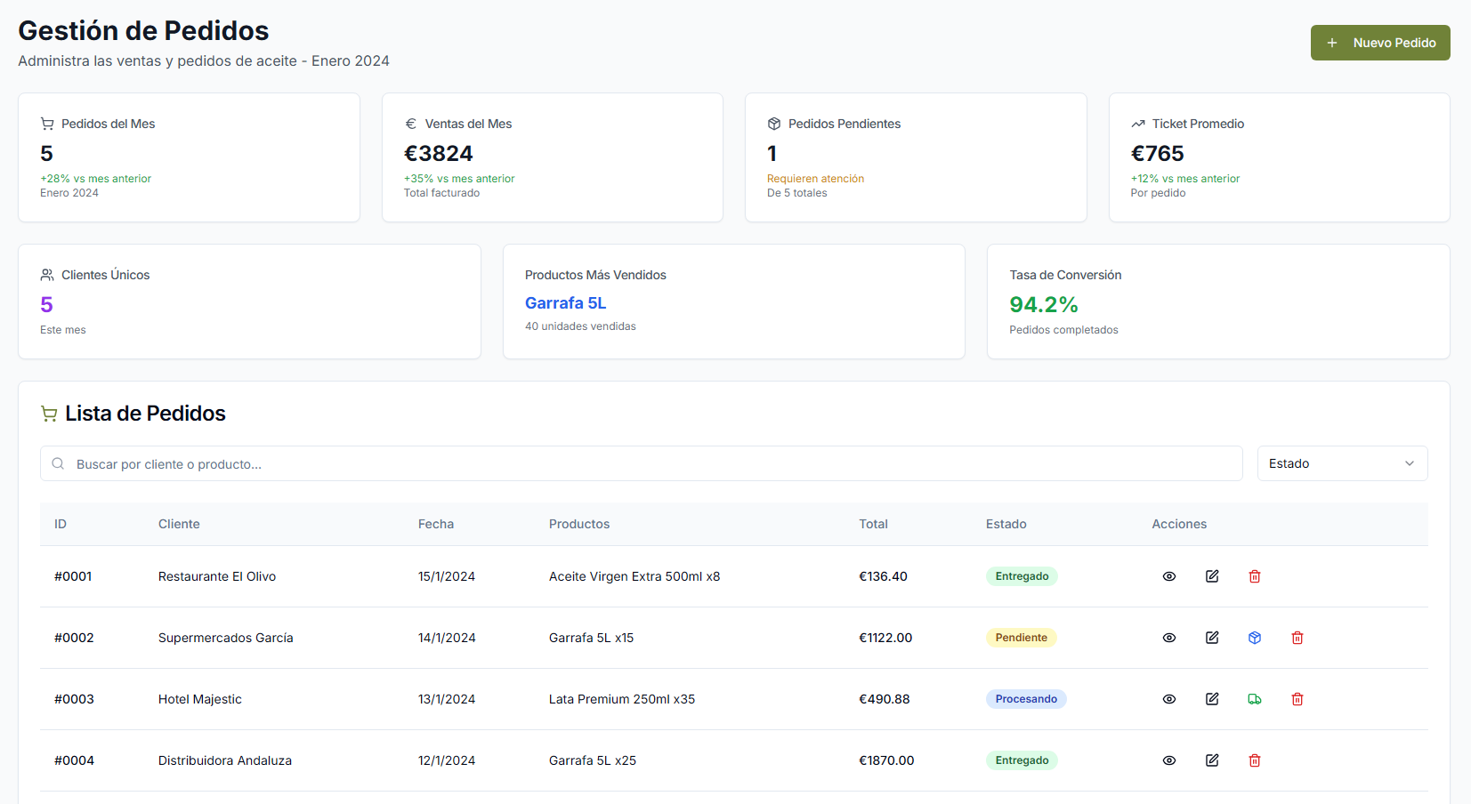
Task: Click the Garrafa 5L top product link
Action: 565,303
